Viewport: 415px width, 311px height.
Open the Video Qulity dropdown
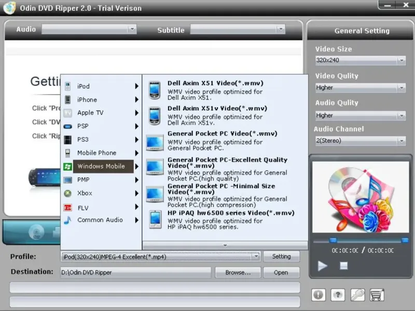coord(360,88)
